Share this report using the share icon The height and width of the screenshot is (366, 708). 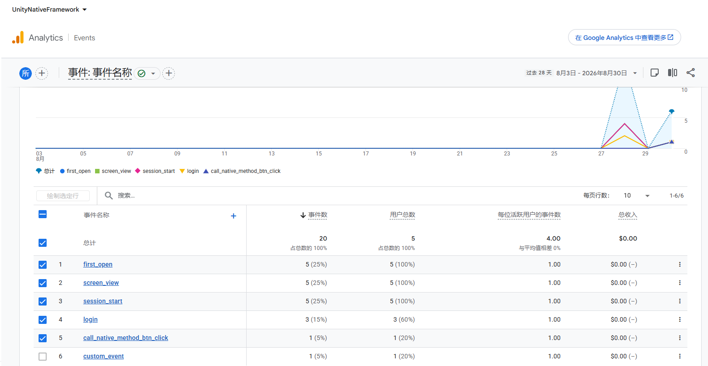coord(691,73)
